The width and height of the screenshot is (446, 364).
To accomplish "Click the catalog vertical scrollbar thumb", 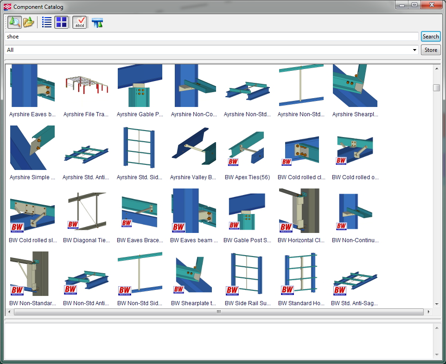I will click(x=437, y=88).
